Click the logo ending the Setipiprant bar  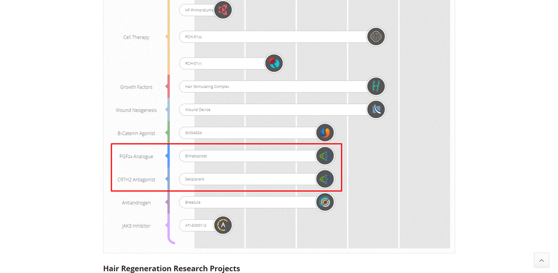coord(325,179)
